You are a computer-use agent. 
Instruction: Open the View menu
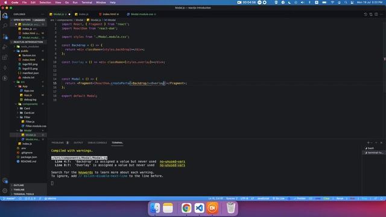coord(58,2)
